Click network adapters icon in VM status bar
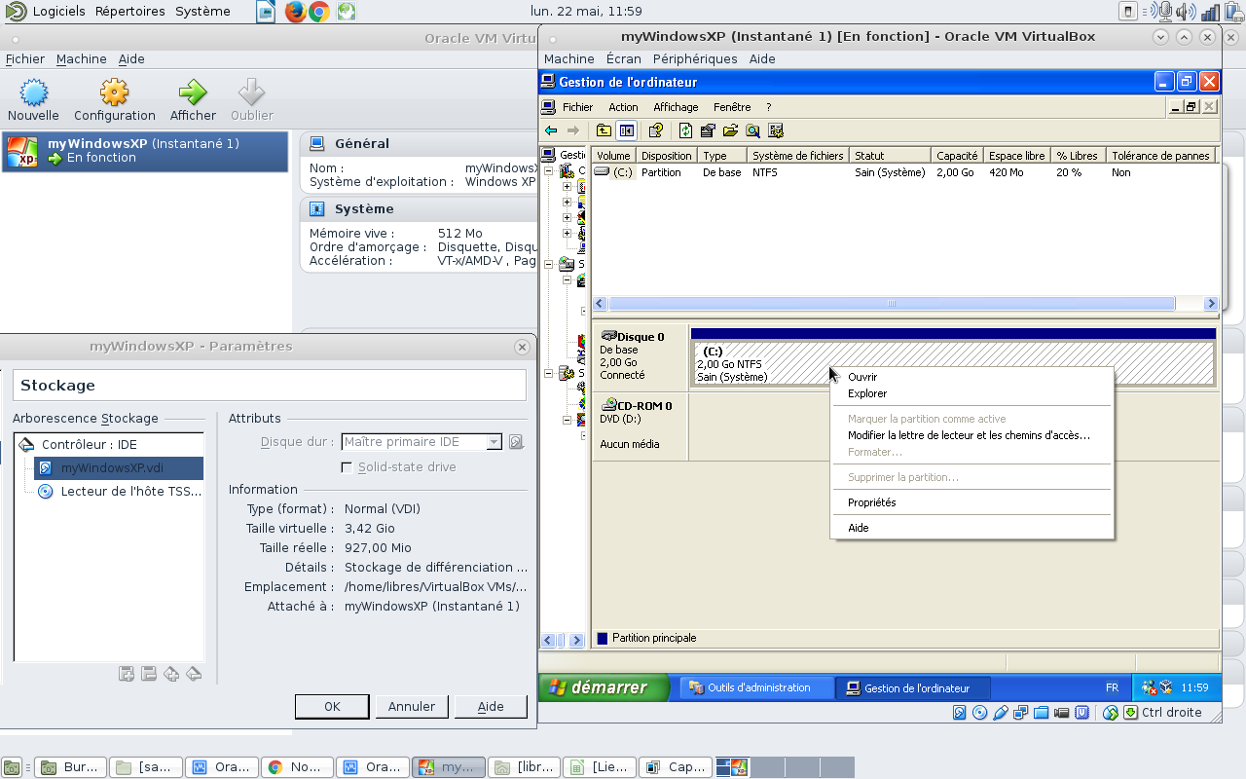 pyautogui.click(x=1020, y=713)
